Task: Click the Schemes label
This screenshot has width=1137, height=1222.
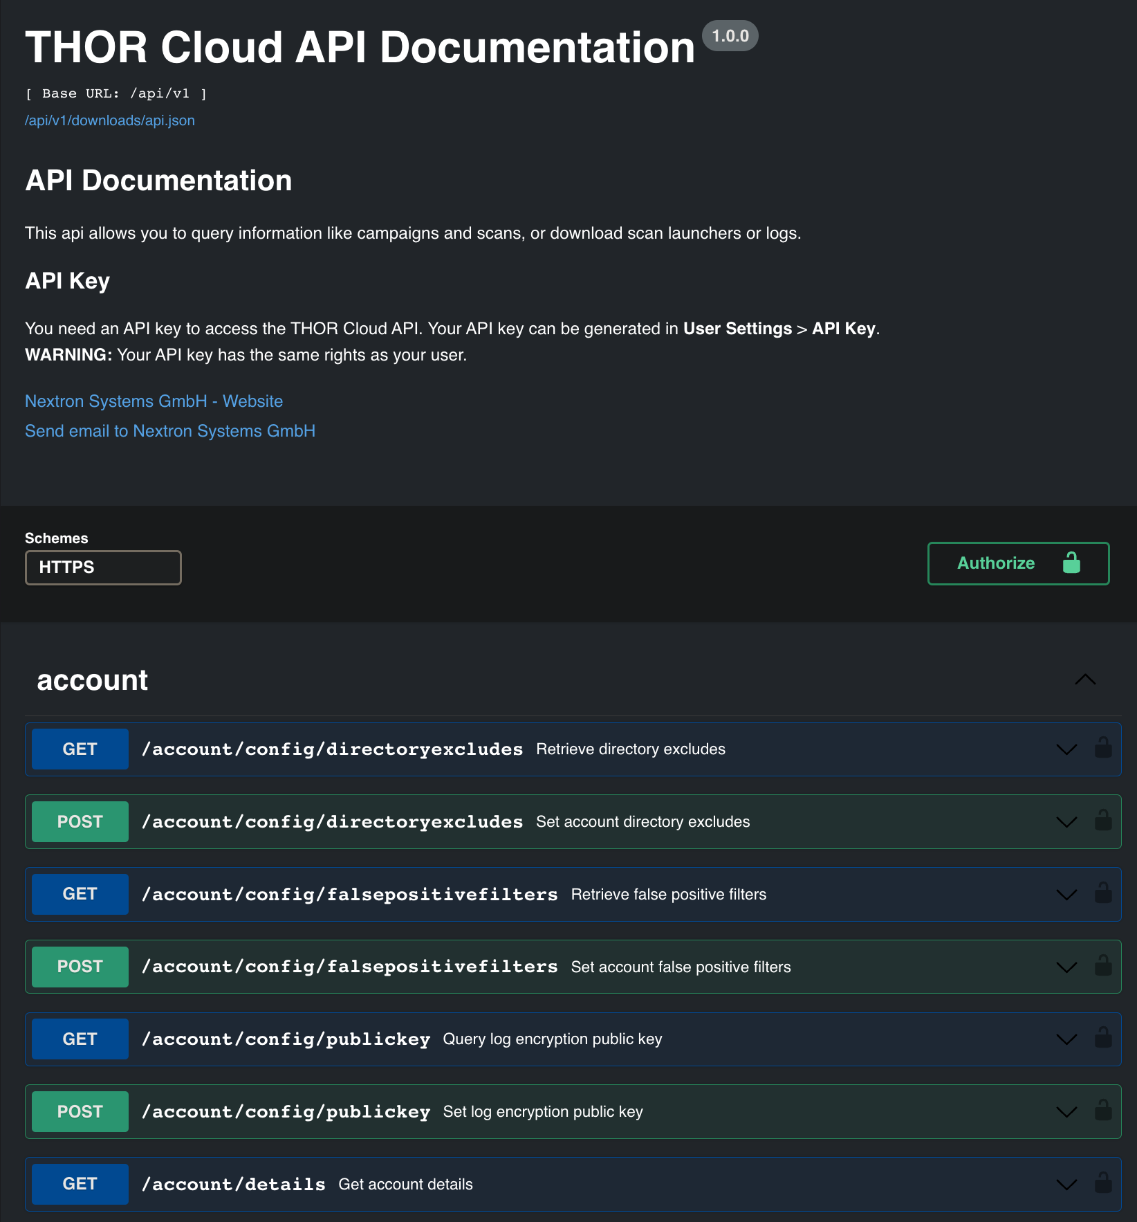Action: coord(57,538)
